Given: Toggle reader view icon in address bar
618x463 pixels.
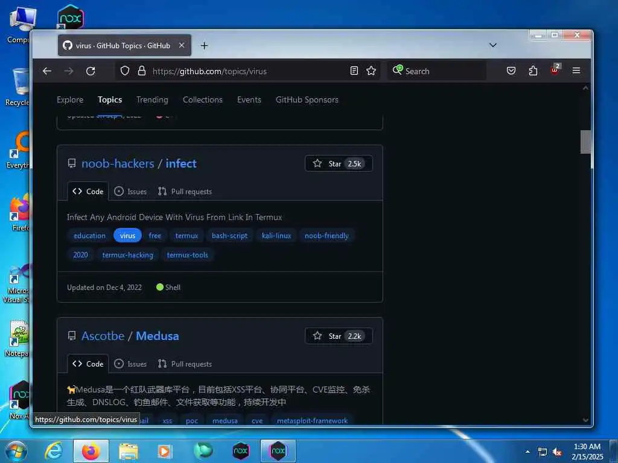Looking at the screenshot, I should (354, 71).
